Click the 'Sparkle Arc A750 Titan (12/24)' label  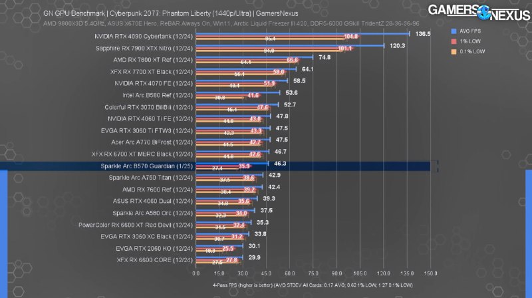coord(151,178)
